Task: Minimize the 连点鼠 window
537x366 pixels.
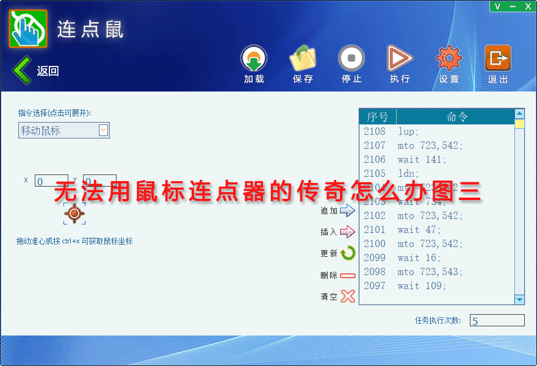Action: [513, 6]
